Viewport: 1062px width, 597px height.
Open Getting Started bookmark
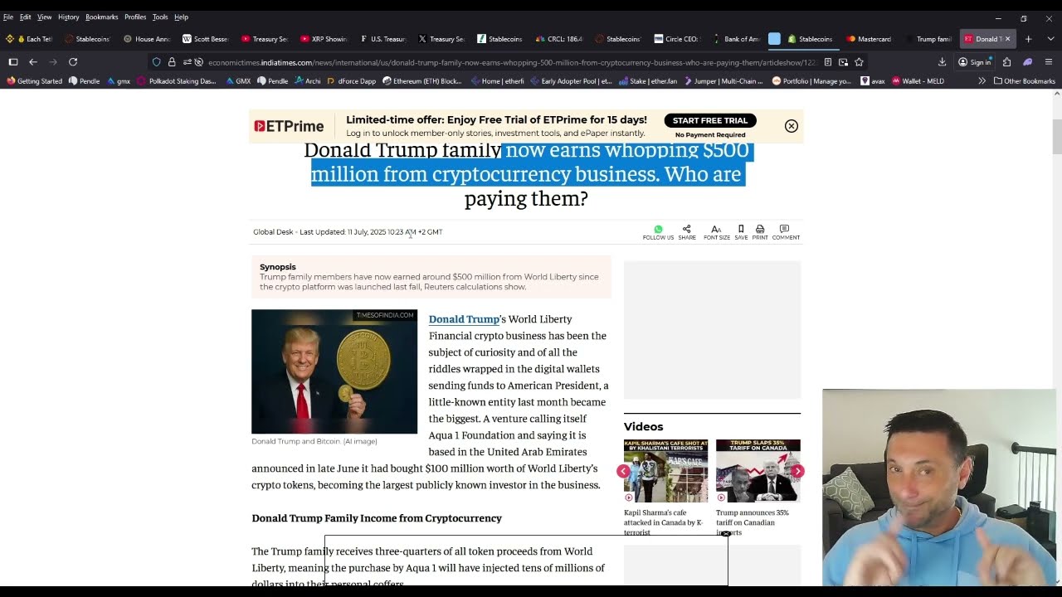tap(35, 81)
